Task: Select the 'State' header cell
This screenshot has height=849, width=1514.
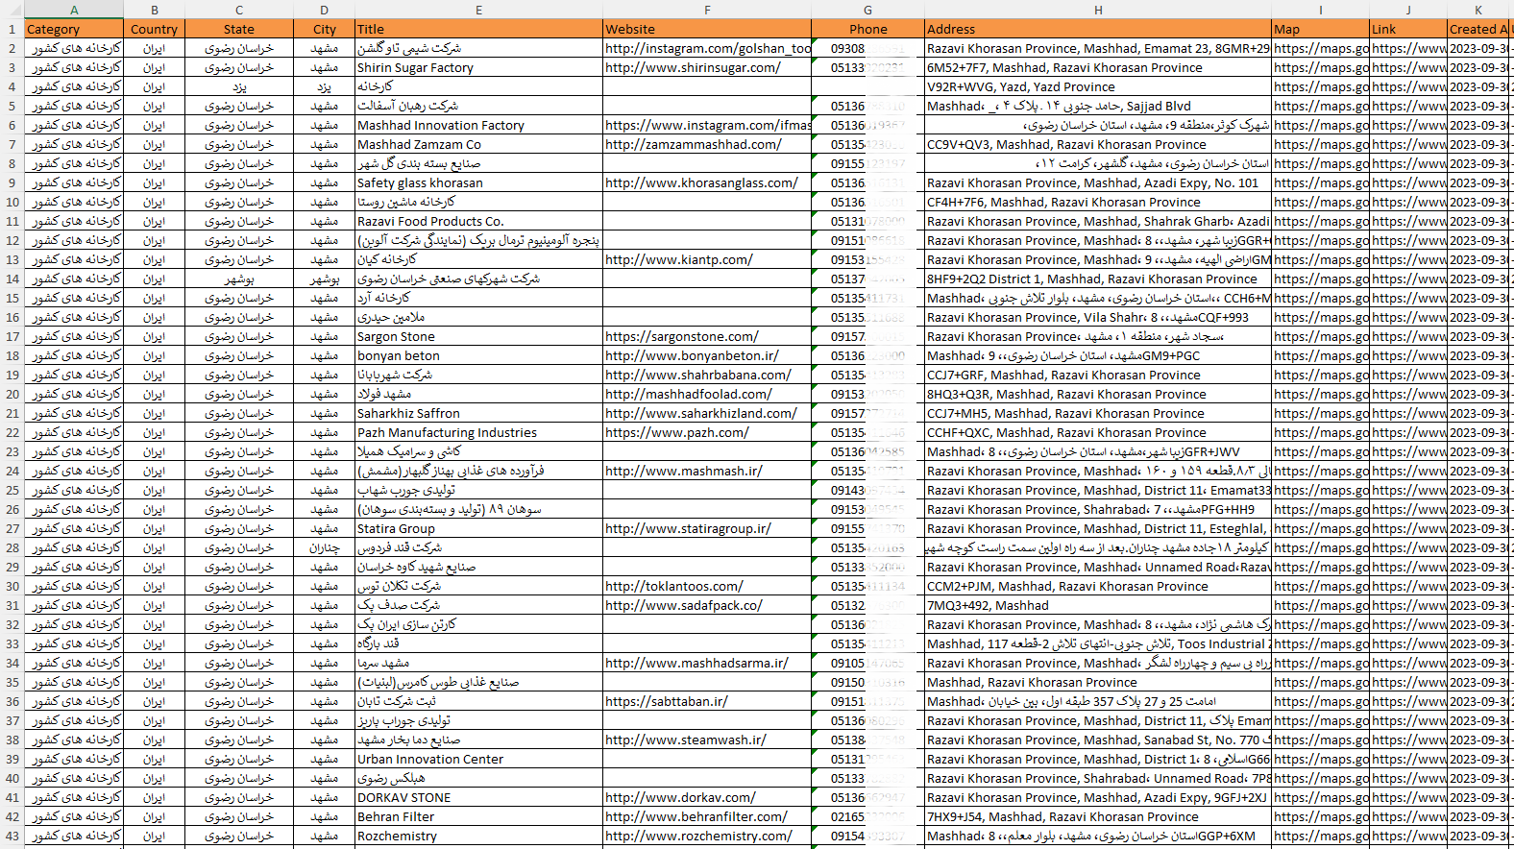Action: click(x=238, y=29)
